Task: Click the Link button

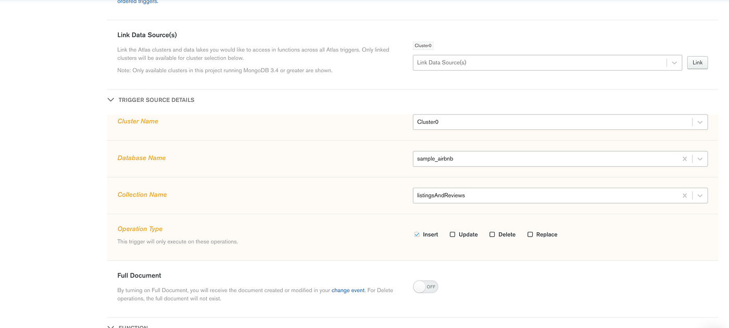Action: 697,62
